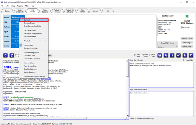The image size is (196, 125).
Task: Open the SetUp menu
Action: tap(13, 6)
